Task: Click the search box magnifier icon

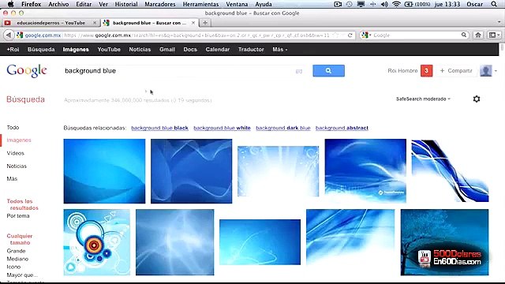Action: pos(463,35)
